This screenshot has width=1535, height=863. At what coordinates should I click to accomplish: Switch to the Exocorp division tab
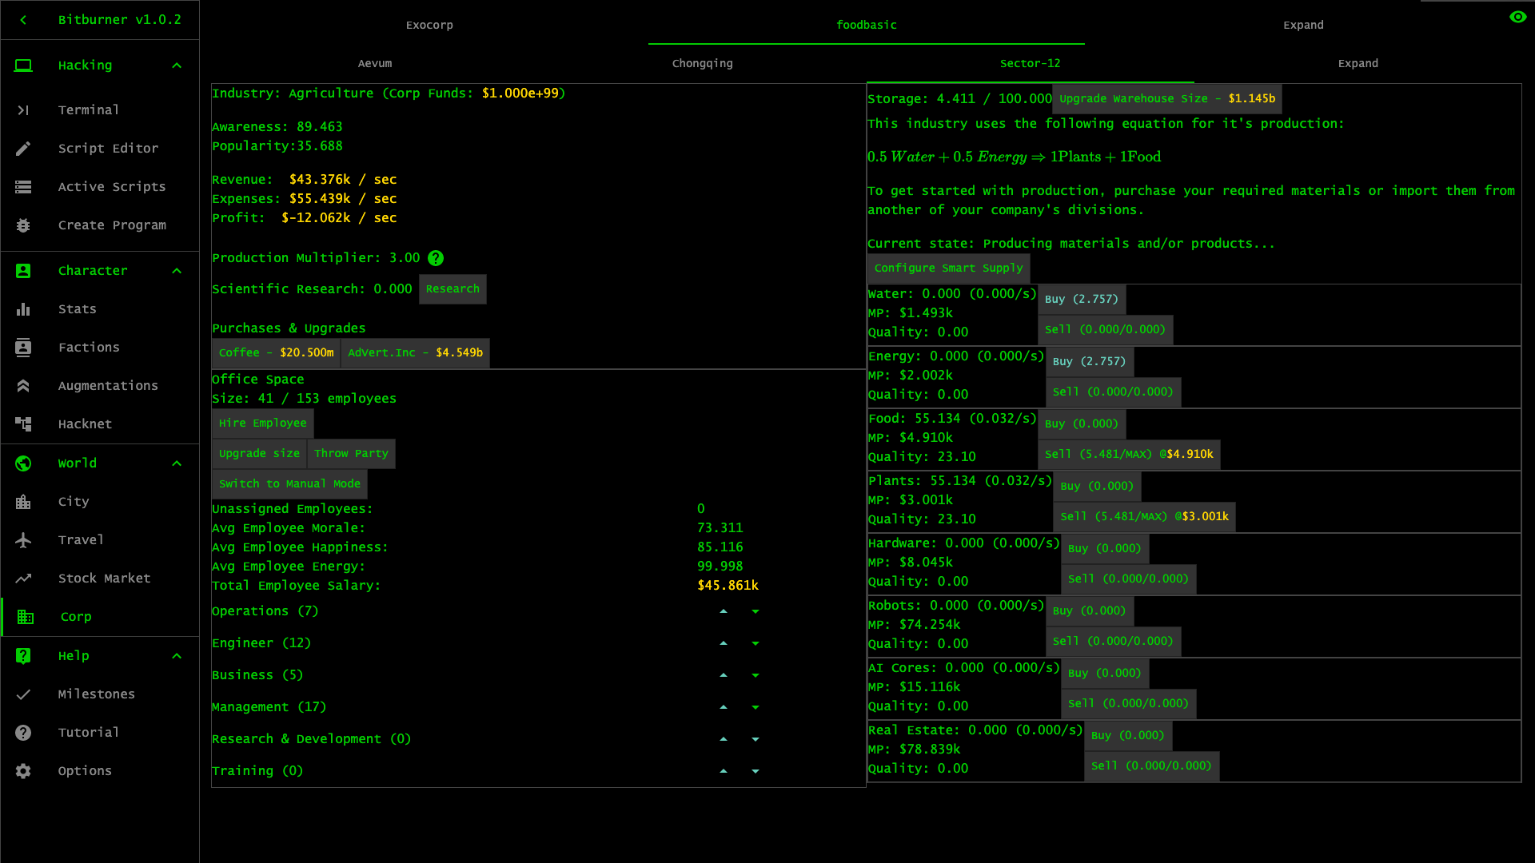point(429,25)
